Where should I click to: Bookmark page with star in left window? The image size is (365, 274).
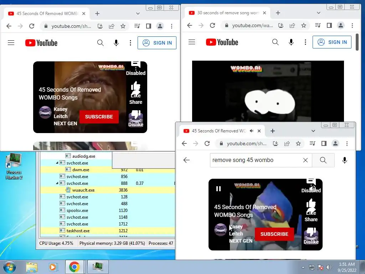click(x=123, y=26)
